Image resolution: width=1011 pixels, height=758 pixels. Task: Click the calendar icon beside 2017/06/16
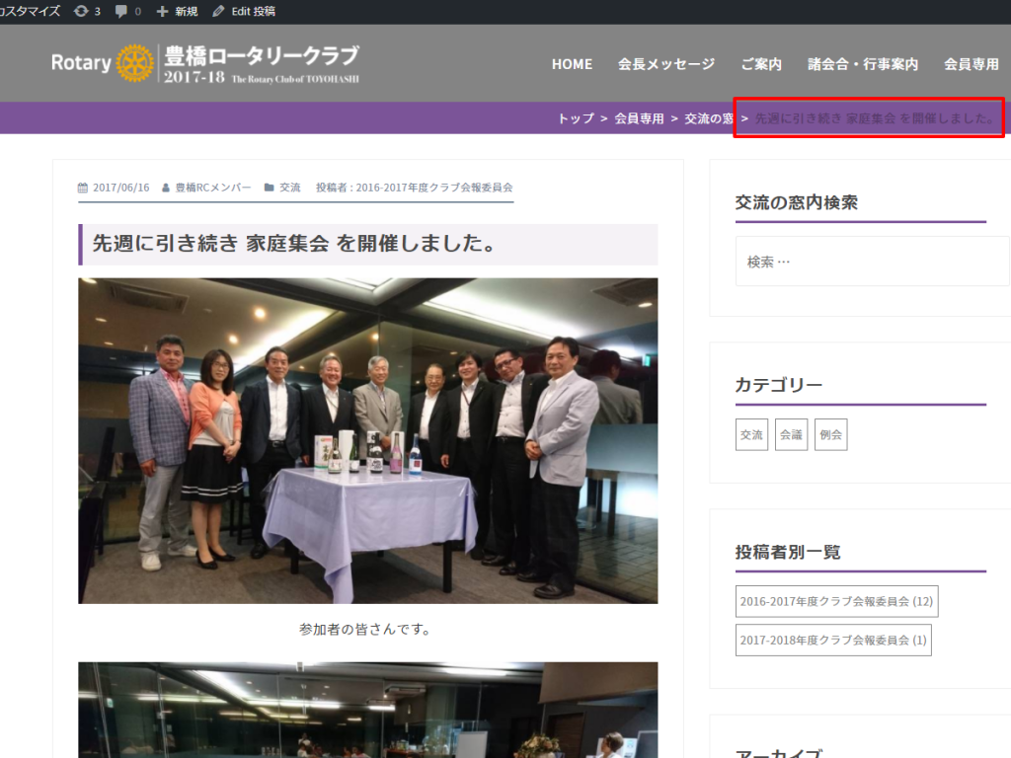82,188
